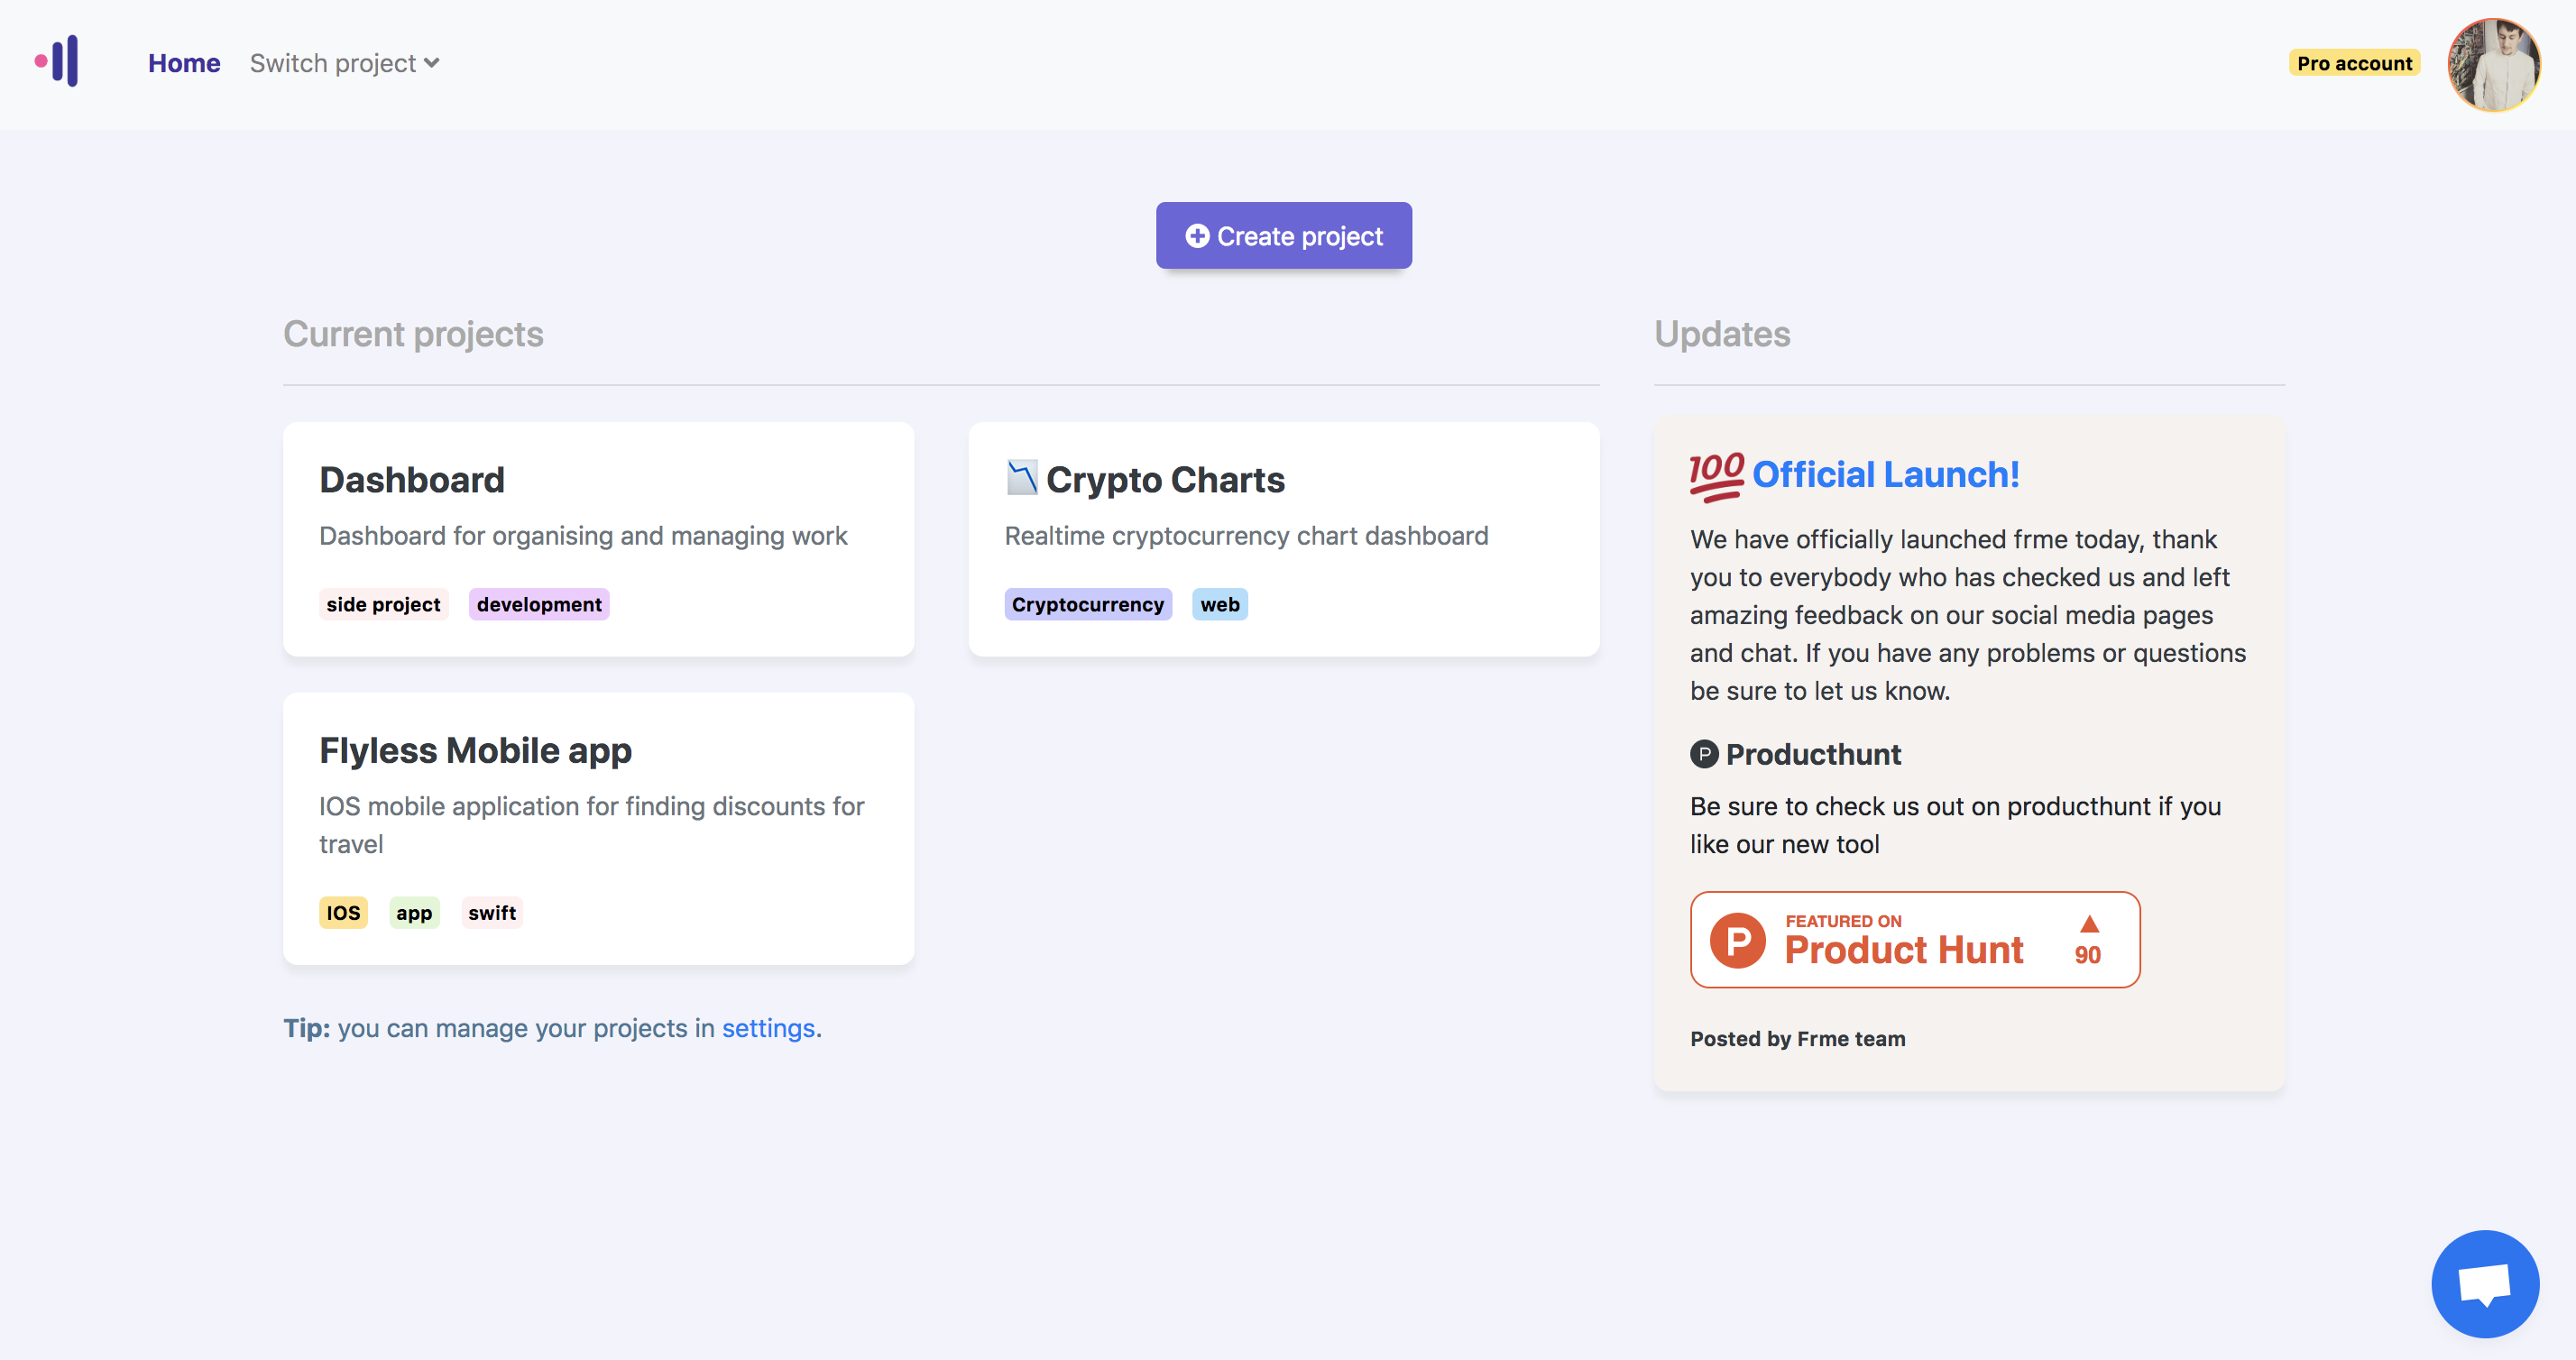Open the Dashboard project card title

coord(412,480)
